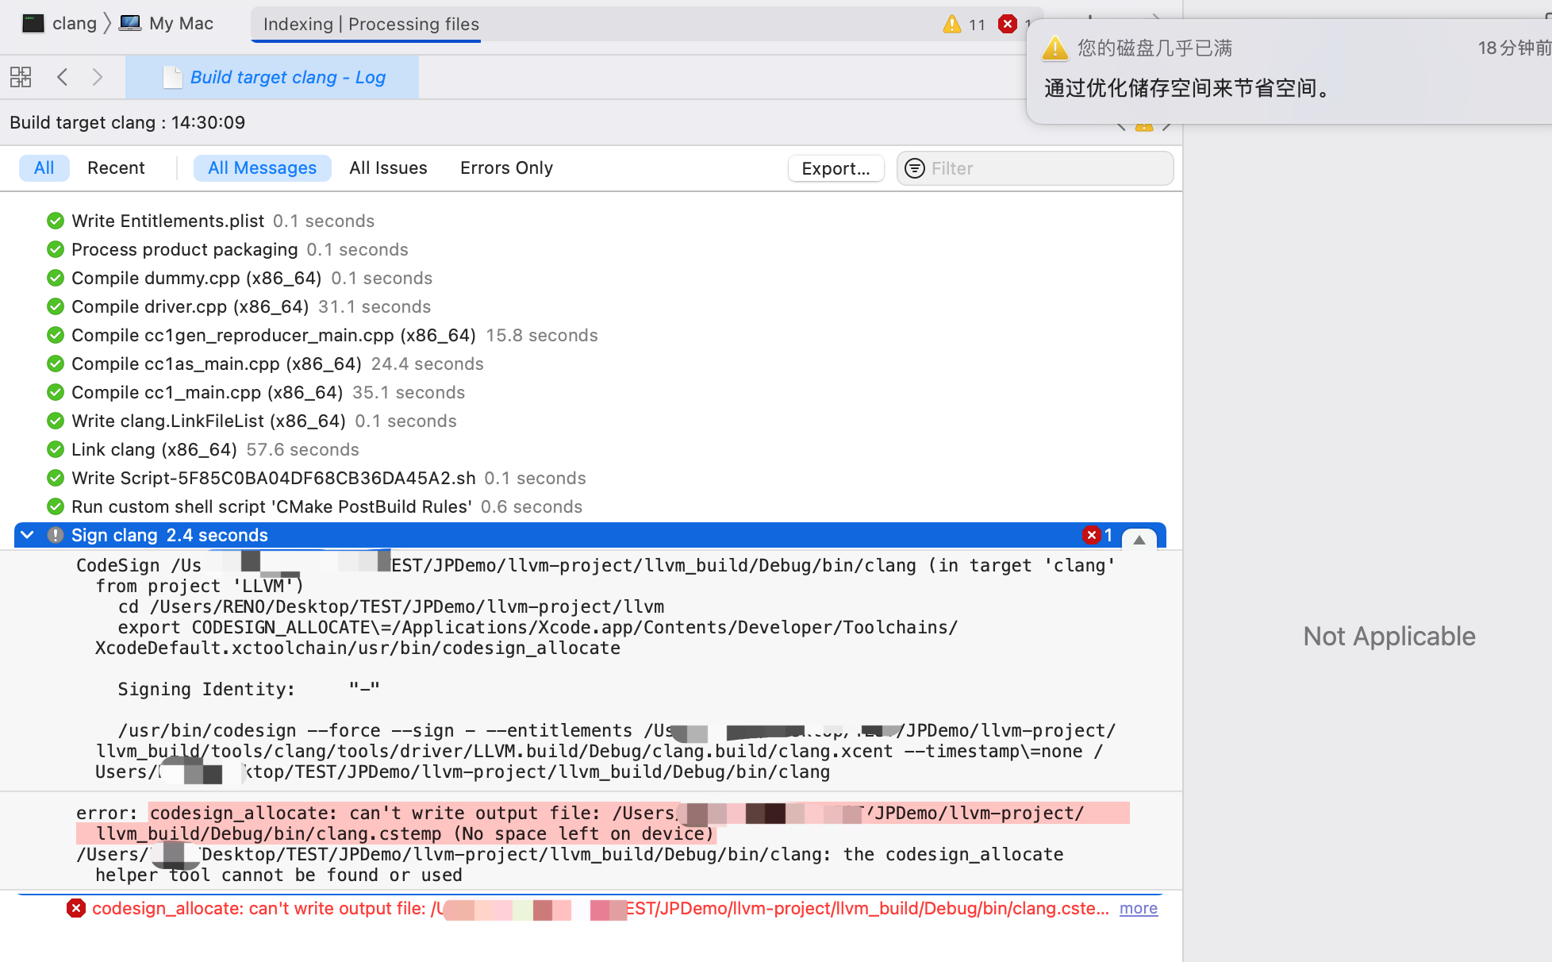Select the Recent filter

click(116, 167)
